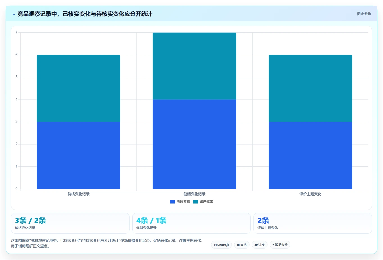Click the 图表分析 label in header
The width and height of the screenshot is (383, 260).
tap(364, 13)
